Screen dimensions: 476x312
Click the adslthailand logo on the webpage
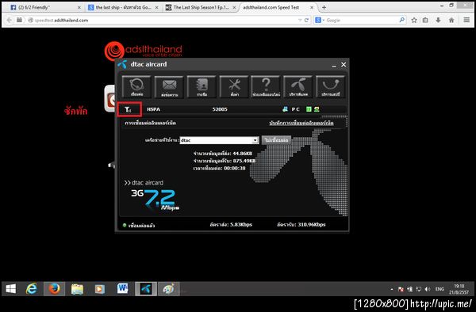point(144,50)
